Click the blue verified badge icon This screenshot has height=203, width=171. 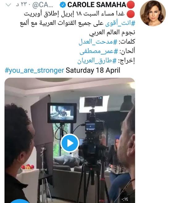tap(63, 5)
